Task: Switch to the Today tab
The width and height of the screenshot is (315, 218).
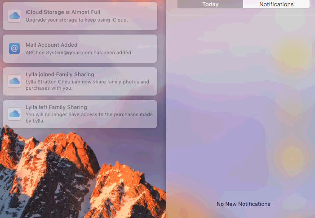Action: pyautogui.click(x=210, y=4)
